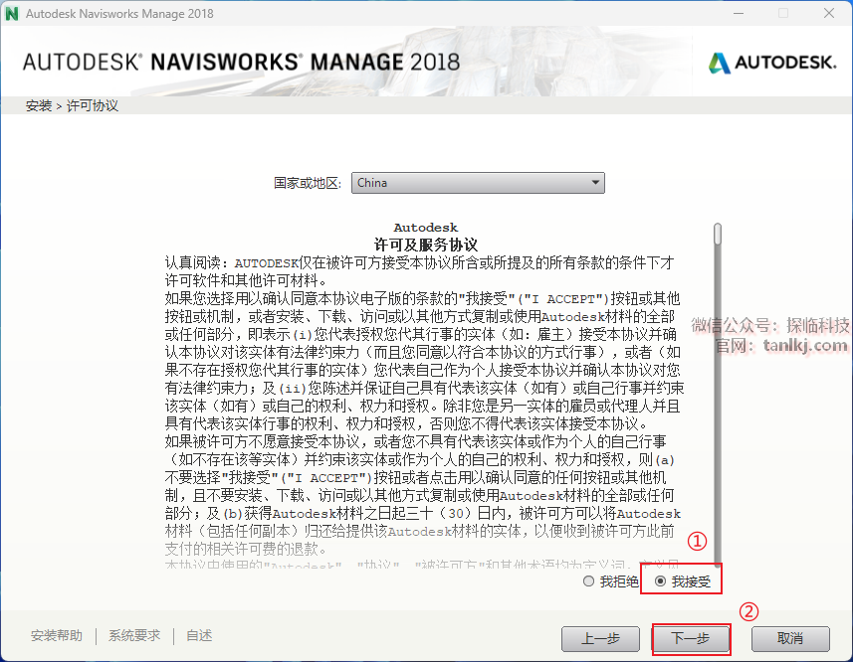Open the 自述 link
This screenshot has width=853, height=662.
199,635
